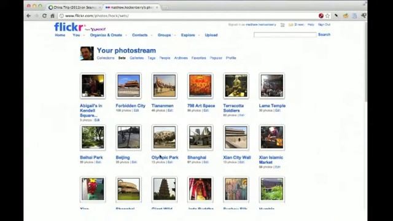The width and height of the screenshot is (393, 221).
Task: Click the buddy icon beside Your photostream
Action: click(87, 53)
